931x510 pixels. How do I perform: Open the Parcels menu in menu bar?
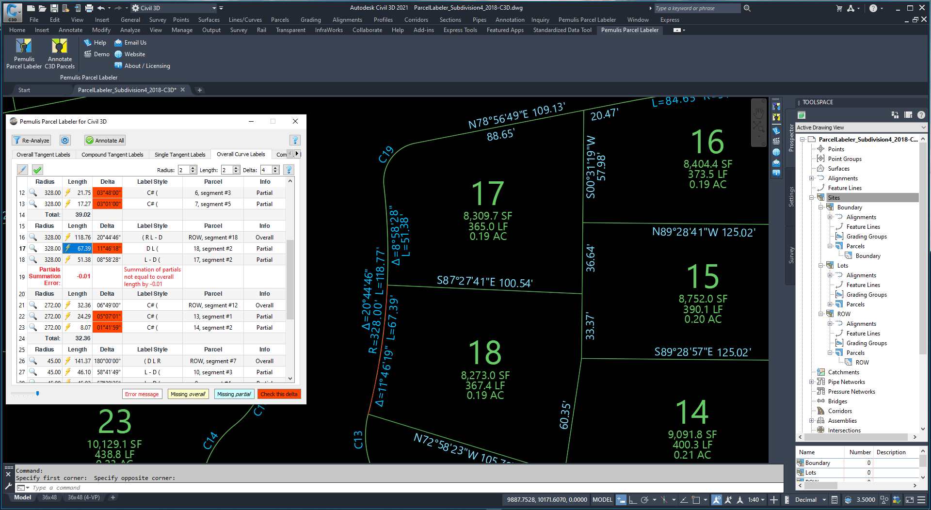coord(280,20)
